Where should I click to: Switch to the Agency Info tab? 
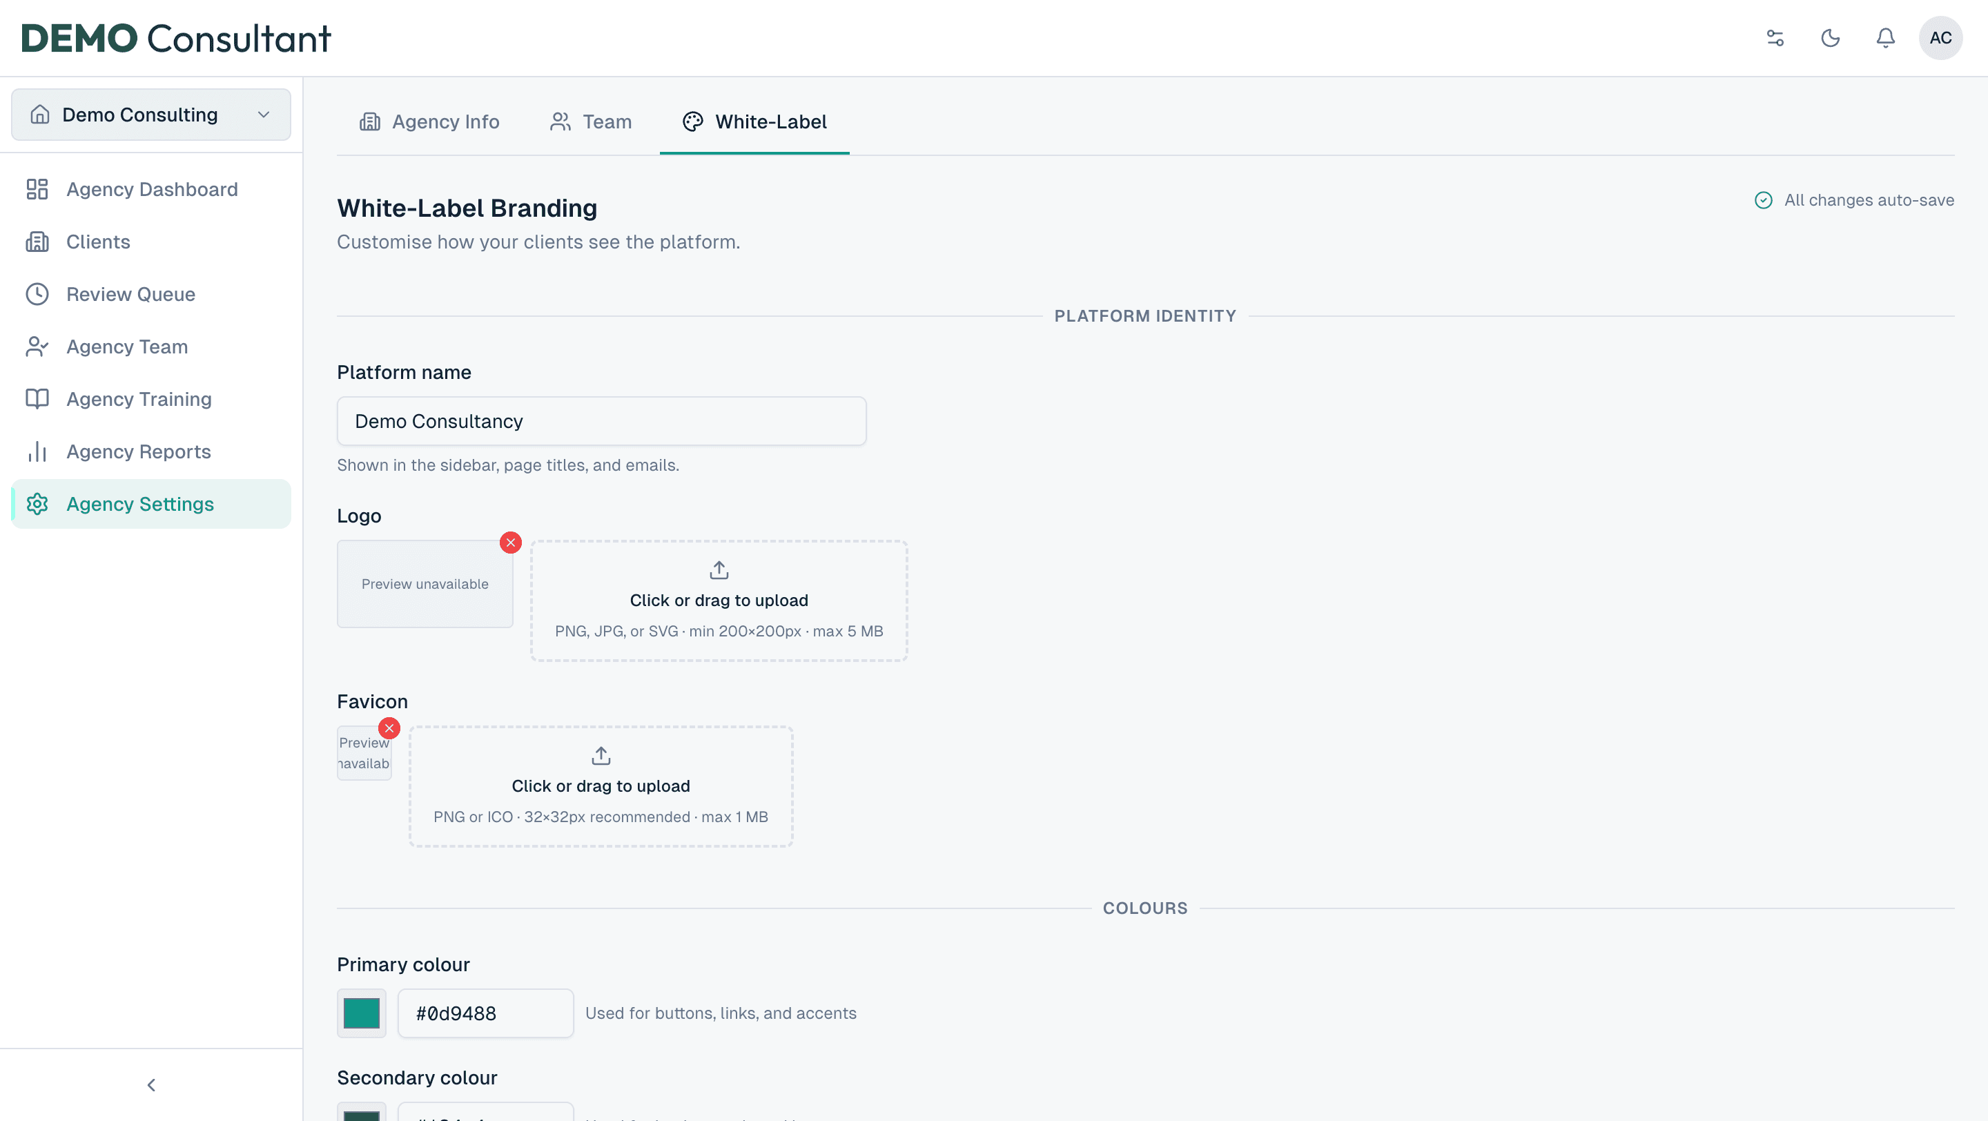pyautogui.click(x=429, y=122)
